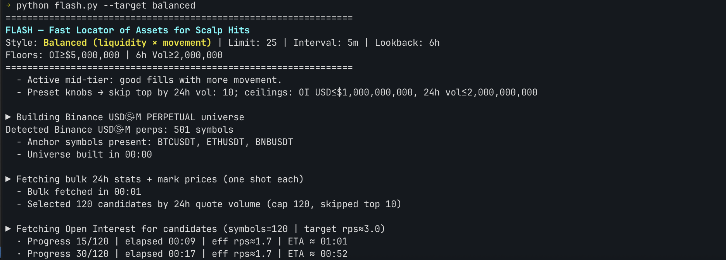Click the BNBUSDT anchor symbol
726x260 pixels.
point(274,142)
